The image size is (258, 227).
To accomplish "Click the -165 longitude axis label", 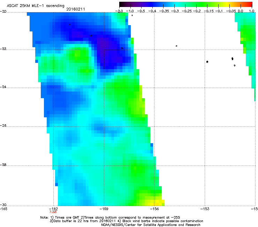I will [x=3, y=209].
